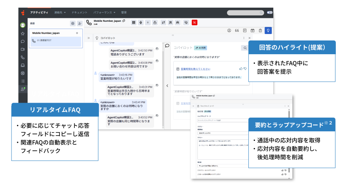
Task: Click the speech bubble icon above the collapse chevron
Action: (167, 45)
